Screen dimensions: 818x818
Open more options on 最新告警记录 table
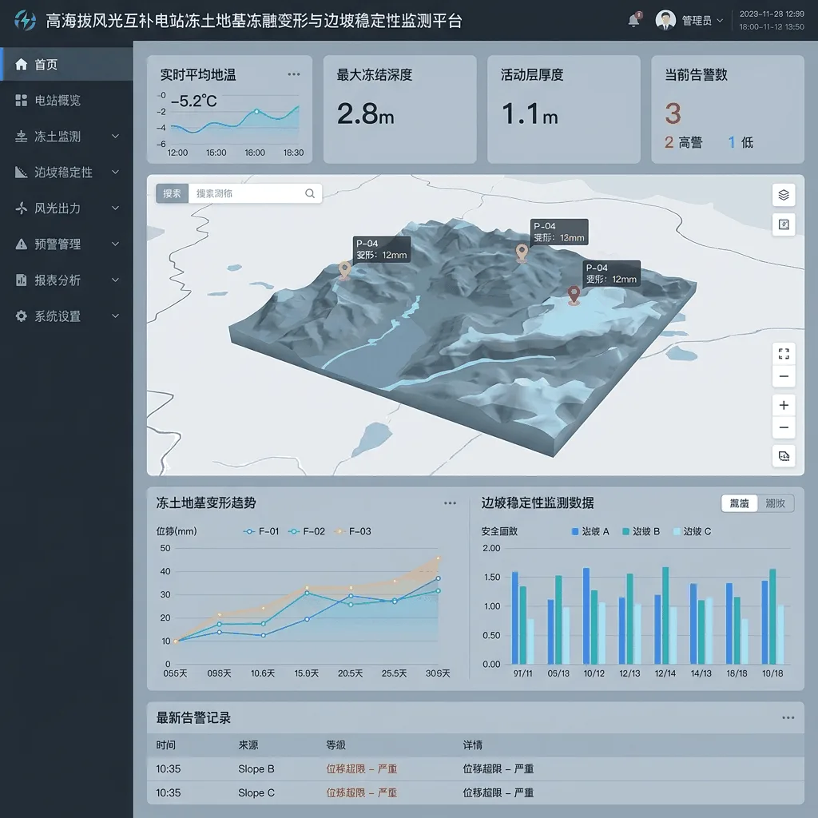click(788, 718)
